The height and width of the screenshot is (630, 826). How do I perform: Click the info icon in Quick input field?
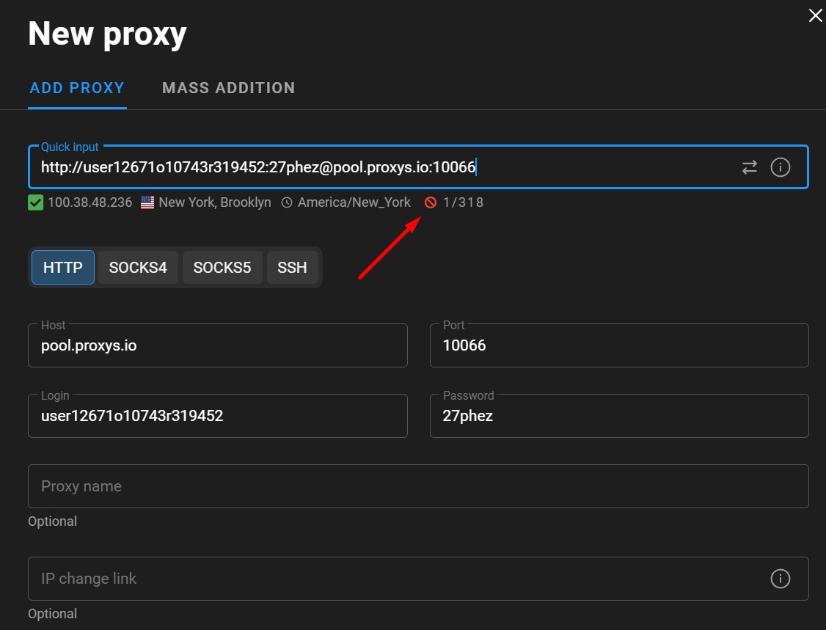tap(780, 168)
